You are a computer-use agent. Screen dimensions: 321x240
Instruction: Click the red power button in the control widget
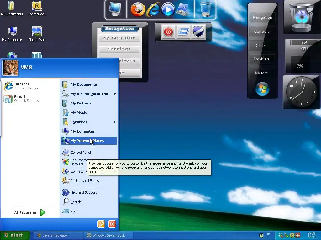click(x=168, y=32)
